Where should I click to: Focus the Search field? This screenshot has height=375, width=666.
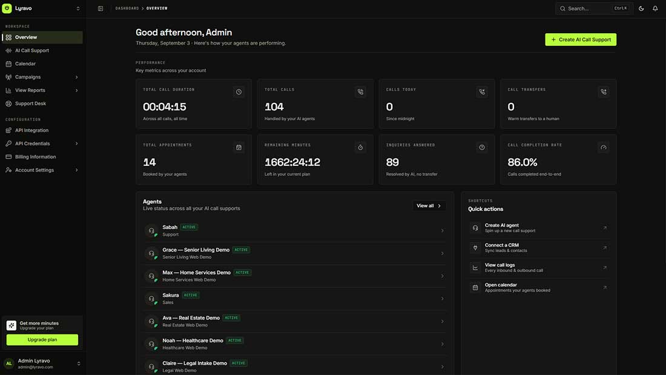[x=594, y=8]
